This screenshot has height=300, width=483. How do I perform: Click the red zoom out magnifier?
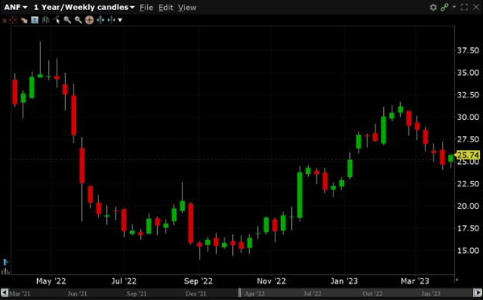78,20
